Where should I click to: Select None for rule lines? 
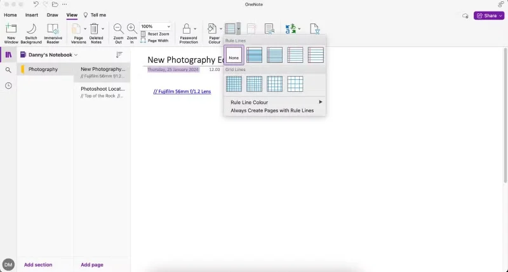(x=234, y=55)
